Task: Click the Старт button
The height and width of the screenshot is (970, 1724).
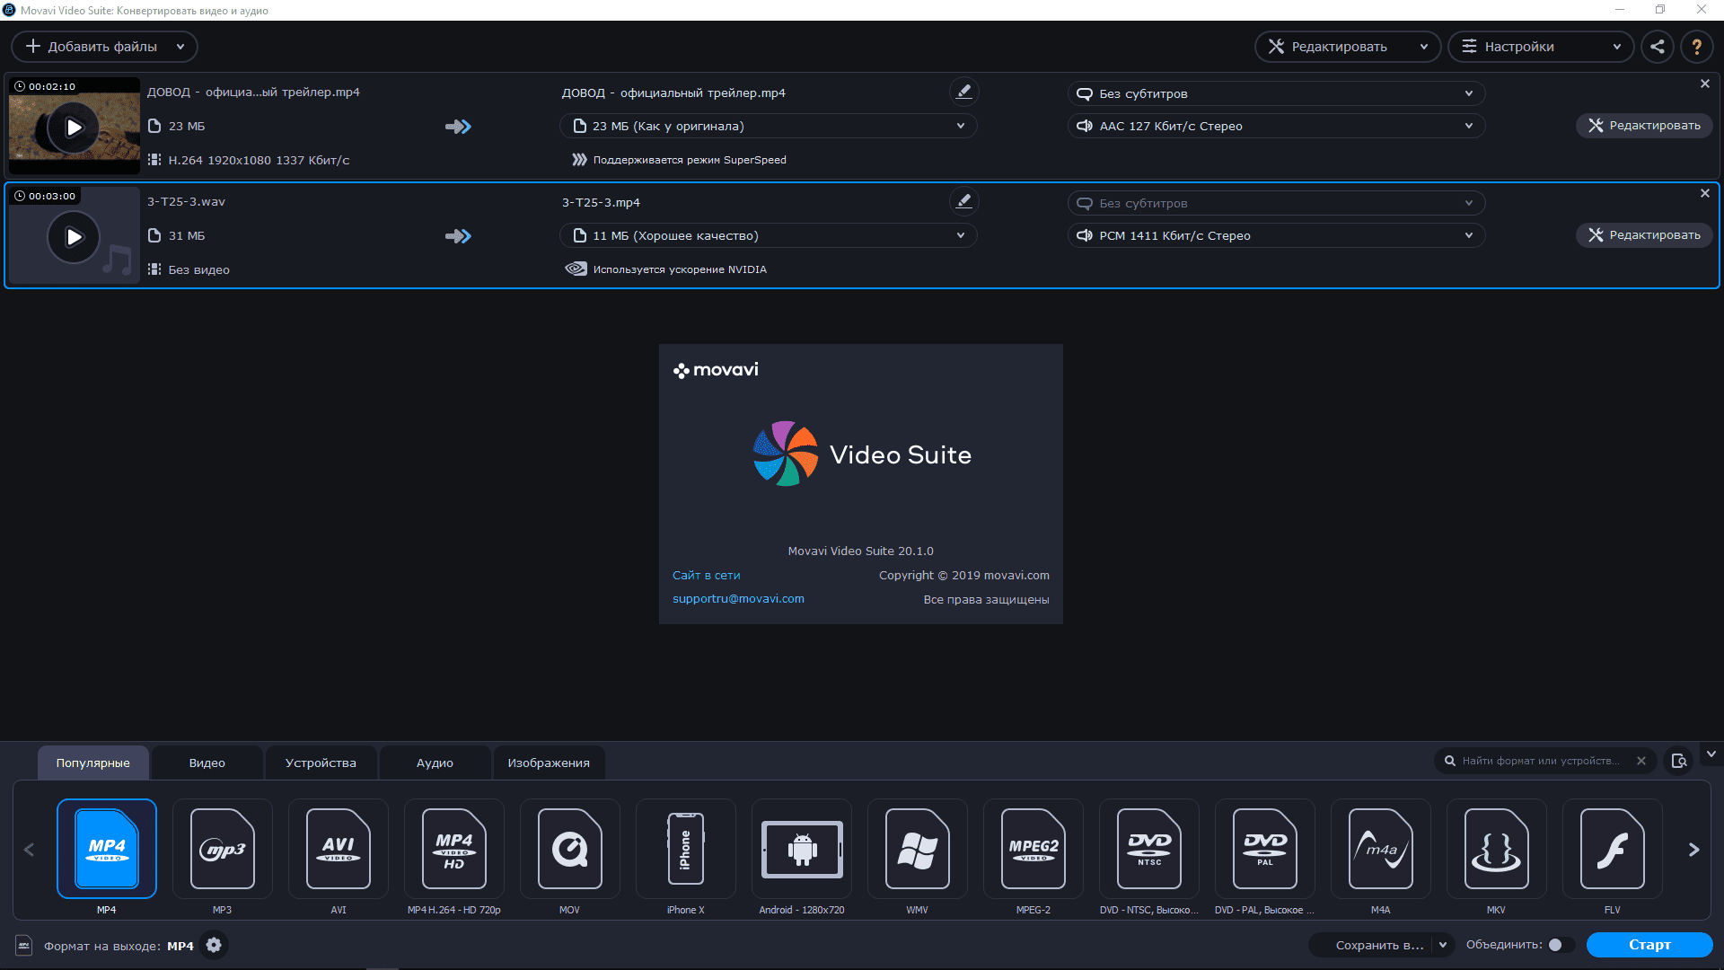Action: (x=1649, y=945)
